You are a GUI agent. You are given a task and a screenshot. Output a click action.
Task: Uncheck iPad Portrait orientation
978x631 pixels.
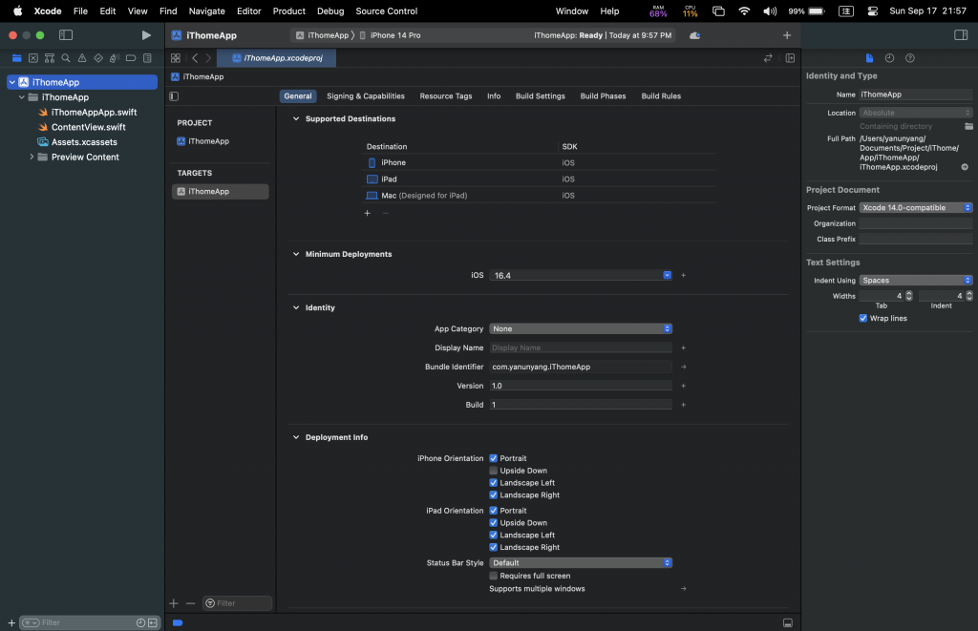tap(494, 511)
